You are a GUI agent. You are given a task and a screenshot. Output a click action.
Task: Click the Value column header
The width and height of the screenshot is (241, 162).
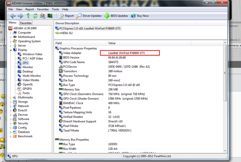coord(112,43)
